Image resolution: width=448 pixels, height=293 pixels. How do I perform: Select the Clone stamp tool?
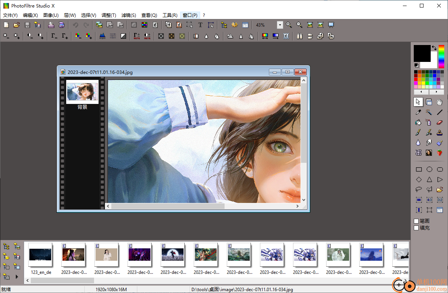click(x=439, y=132)
